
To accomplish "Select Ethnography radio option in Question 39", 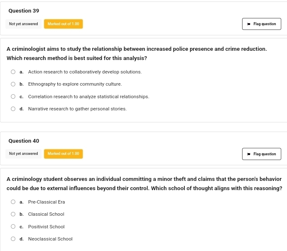I will pyautogui.click(x=13, y=84).
